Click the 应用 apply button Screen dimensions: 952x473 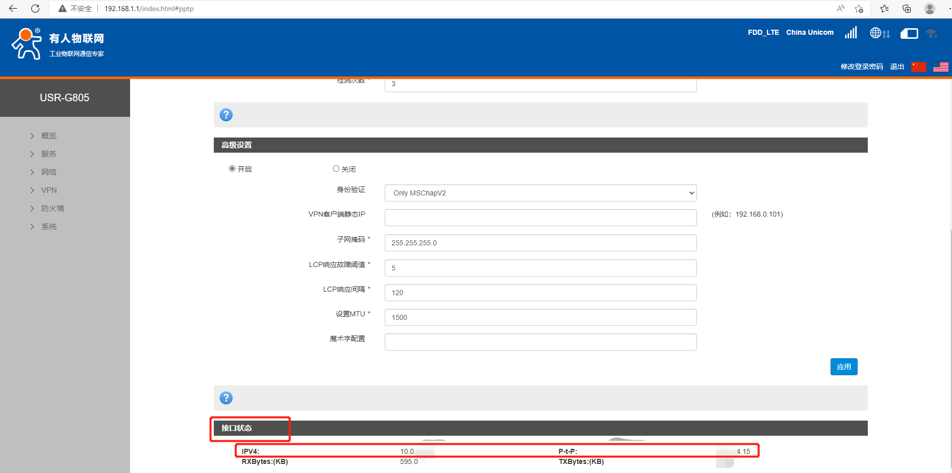pos(844,367)
